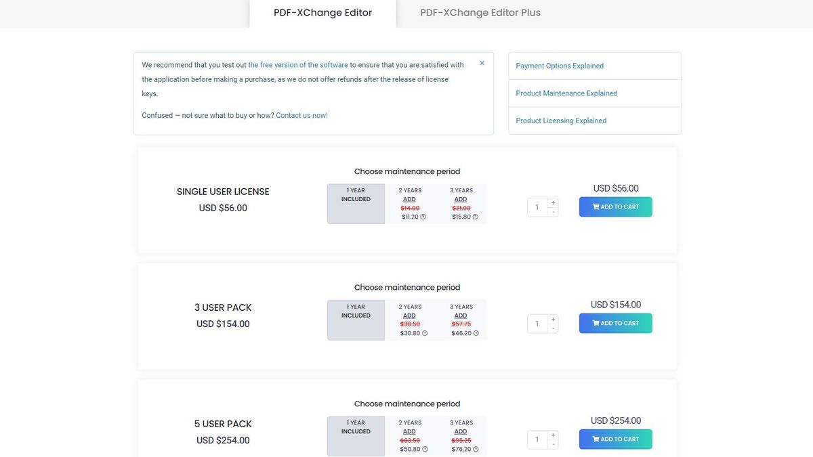Select 3 Years maintenance for the 3 User Pack

(x=461, y=319)
